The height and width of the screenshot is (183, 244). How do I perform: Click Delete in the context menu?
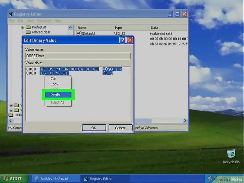pyautogui.click(x=58, y=95)
